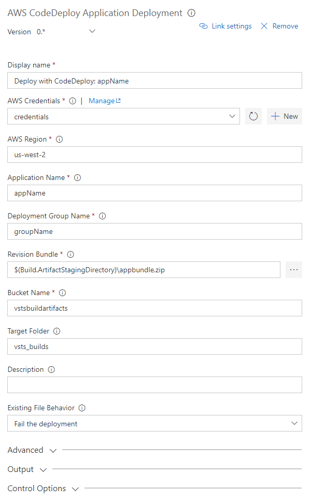The image size is (311, 501).
Task: Remove this CodeDeploy task
Action: [x=279, y=26]
